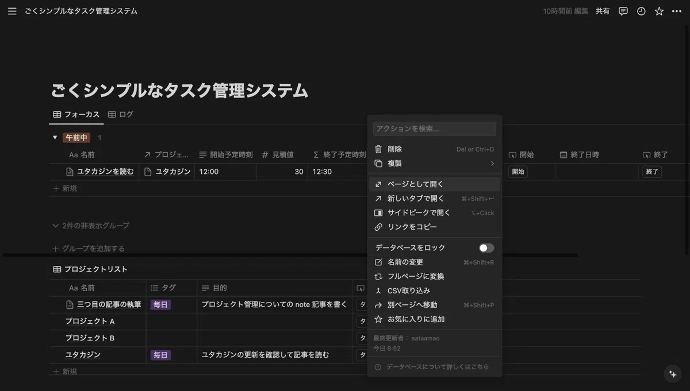Open the プロジェ… column header

166,154
